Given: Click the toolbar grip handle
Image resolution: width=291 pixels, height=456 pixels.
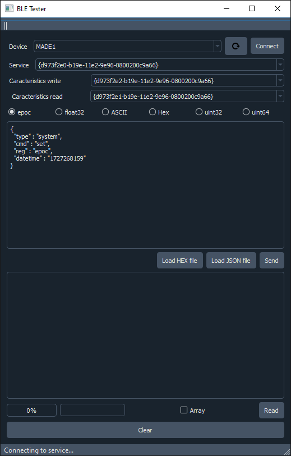Looking at the screenshot, I should pyautogui.click(x=6, y=26).
